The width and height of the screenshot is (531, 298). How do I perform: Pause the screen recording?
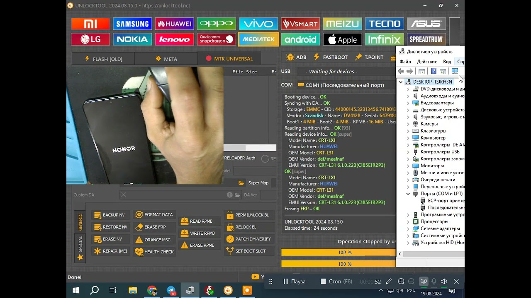pyautogui.click(x=294, y=281)
